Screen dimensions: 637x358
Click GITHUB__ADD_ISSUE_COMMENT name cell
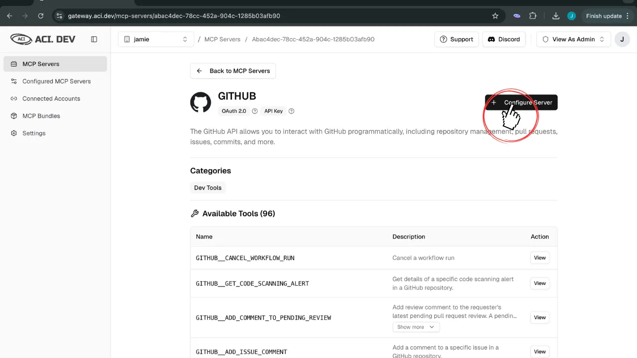241,352
